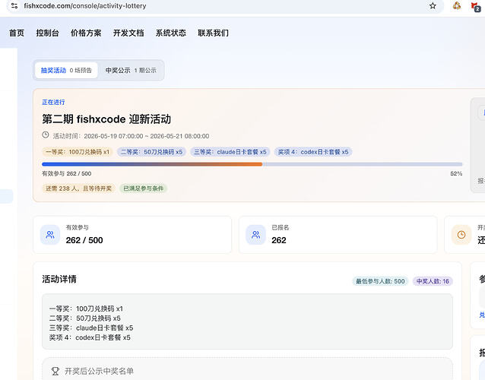Viewport: 485px width, 380px height.
Task: Click the 已满足参与条件 badge
Action: click(143, 188)
